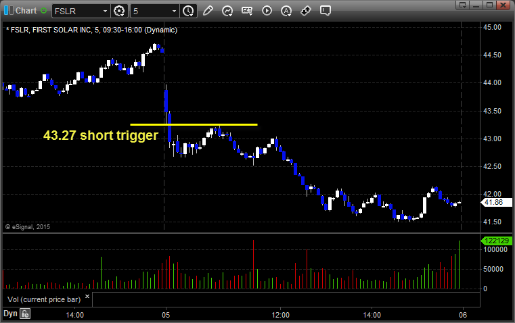The width and height of the screenshot is (515, 323).
Task: Open the GET tools menu
Action: tap(247, 11)
